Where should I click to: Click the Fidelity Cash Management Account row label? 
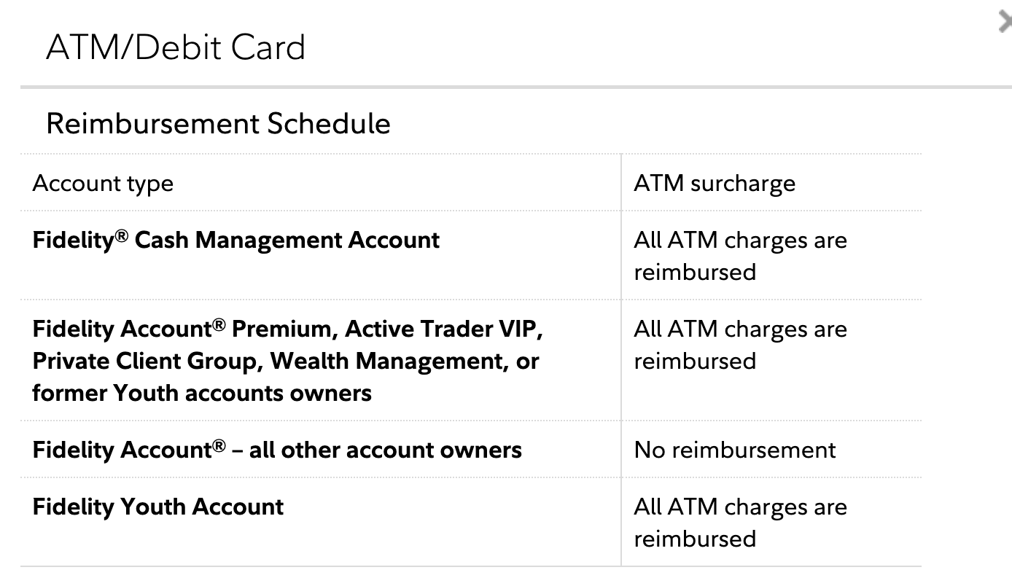tap(236, 241)
